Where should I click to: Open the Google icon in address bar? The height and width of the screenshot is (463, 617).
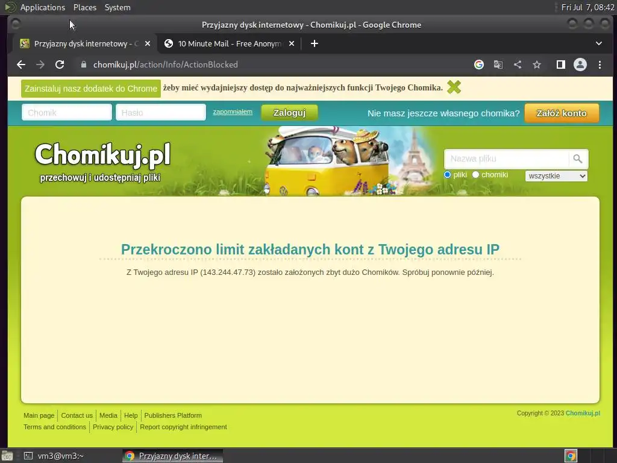[x=479, y=65]
